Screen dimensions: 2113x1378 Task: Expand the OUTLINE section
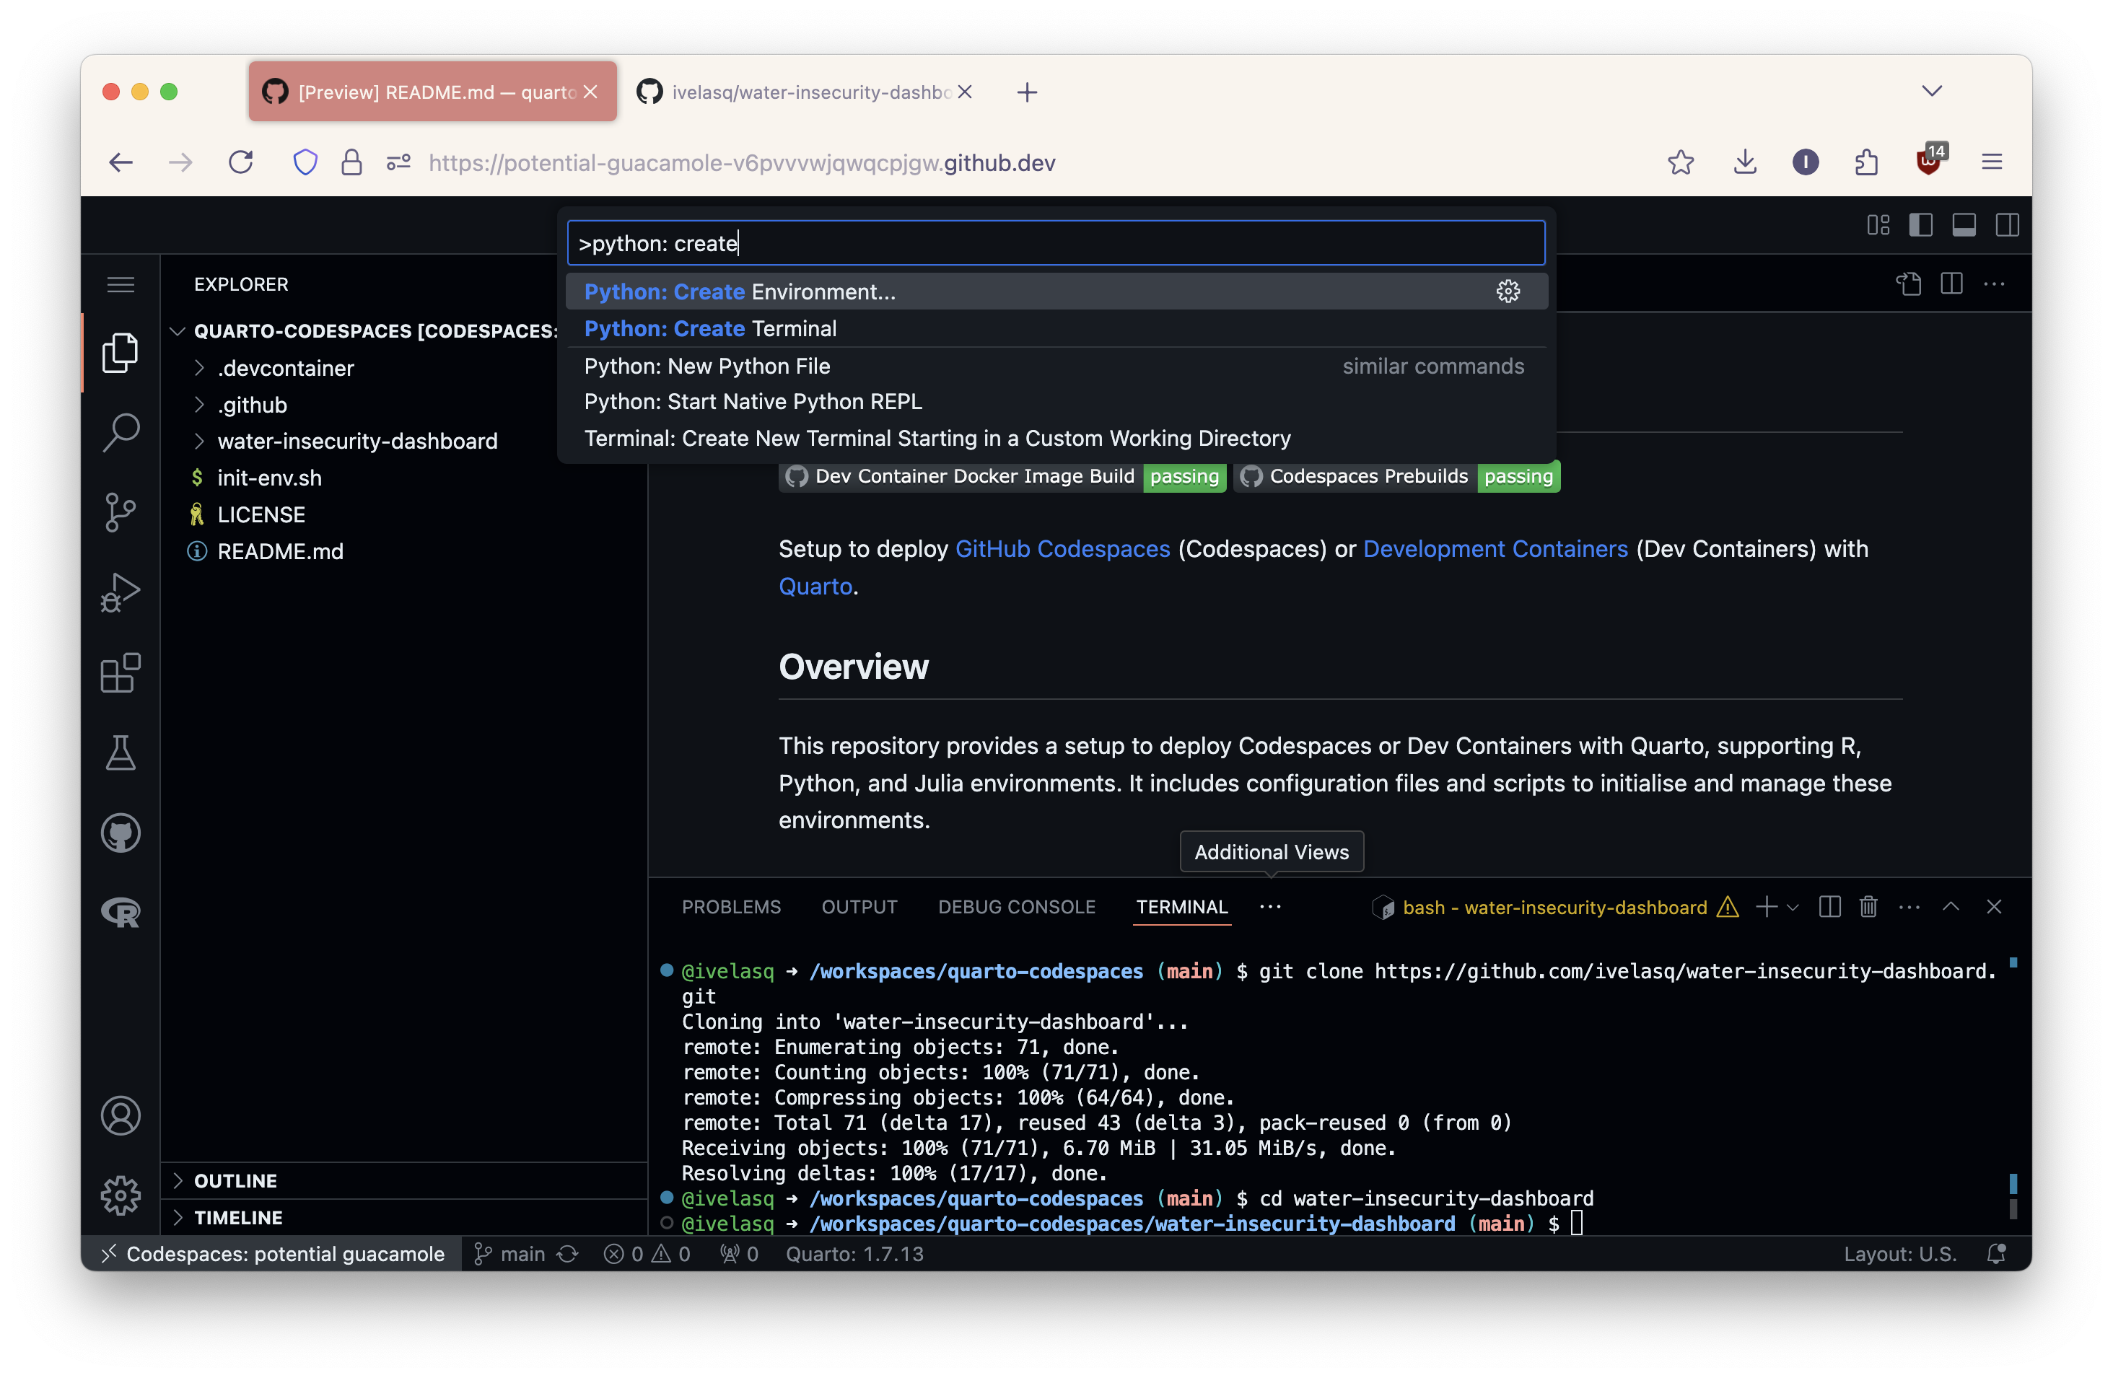[235, 1180]
